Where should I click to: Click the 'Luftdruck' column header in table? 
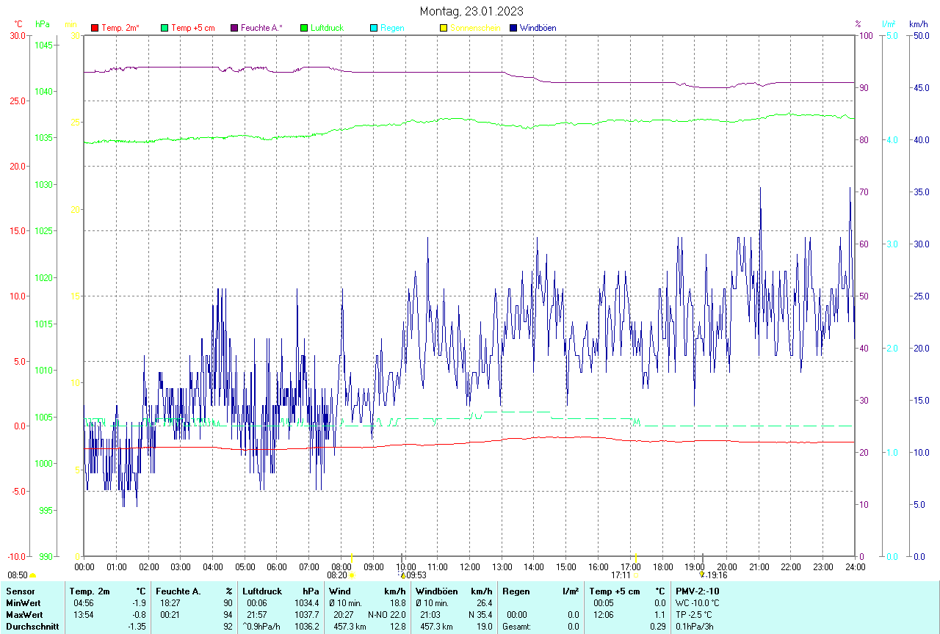[x=262, y=591]
